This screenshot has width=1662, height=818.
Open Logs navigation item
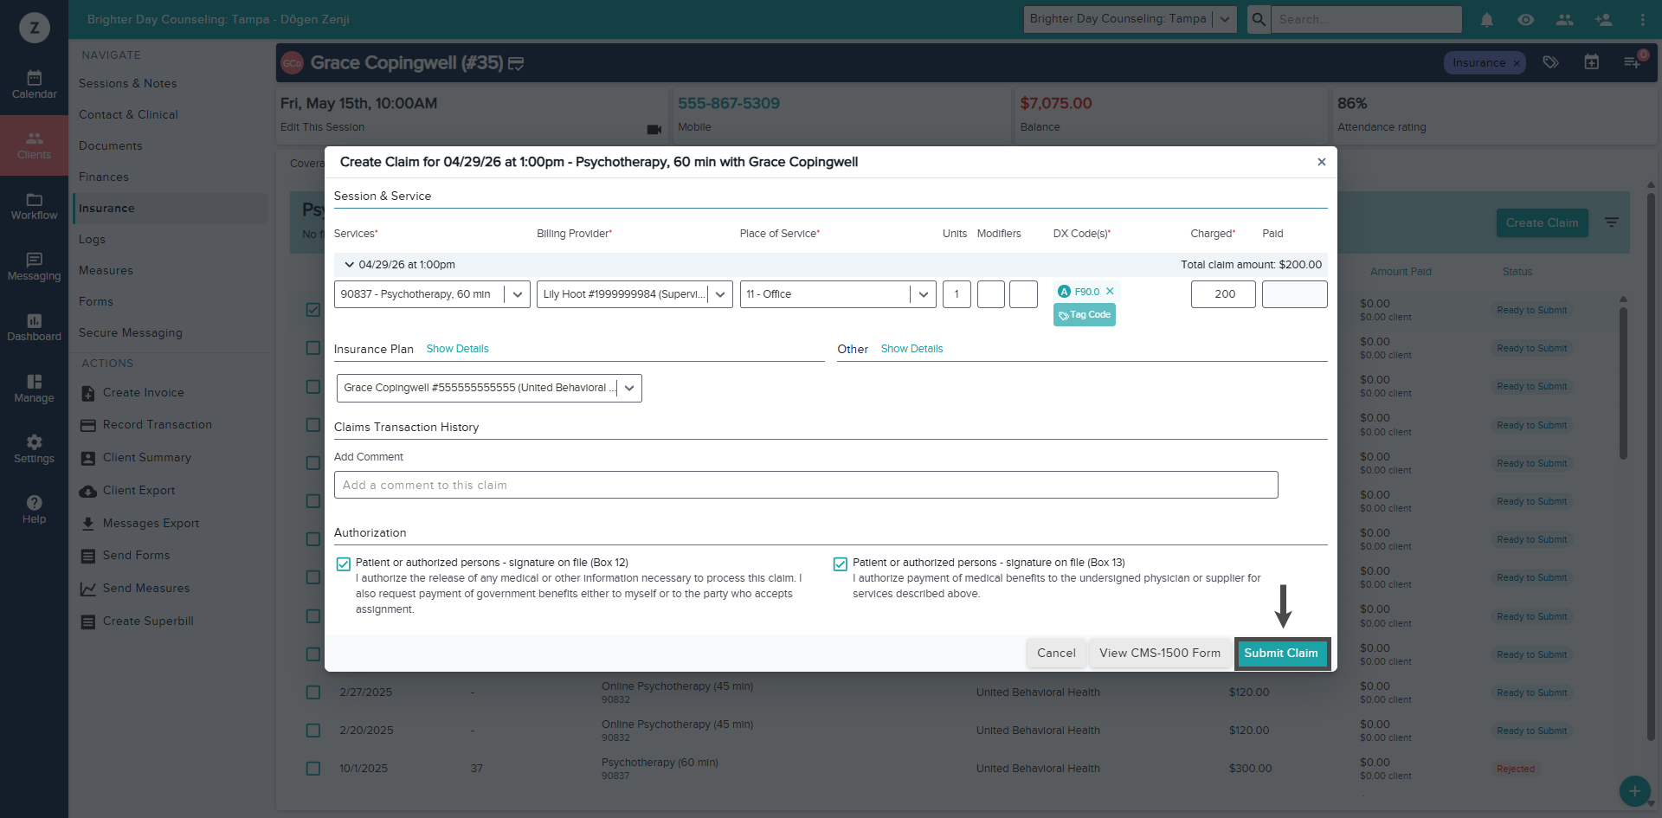coord(92,239)
